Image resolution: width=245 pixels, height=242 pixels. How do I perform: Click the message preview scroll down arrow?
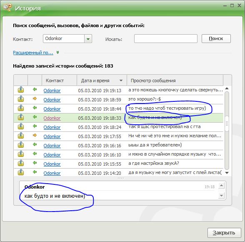pos(221,195)
